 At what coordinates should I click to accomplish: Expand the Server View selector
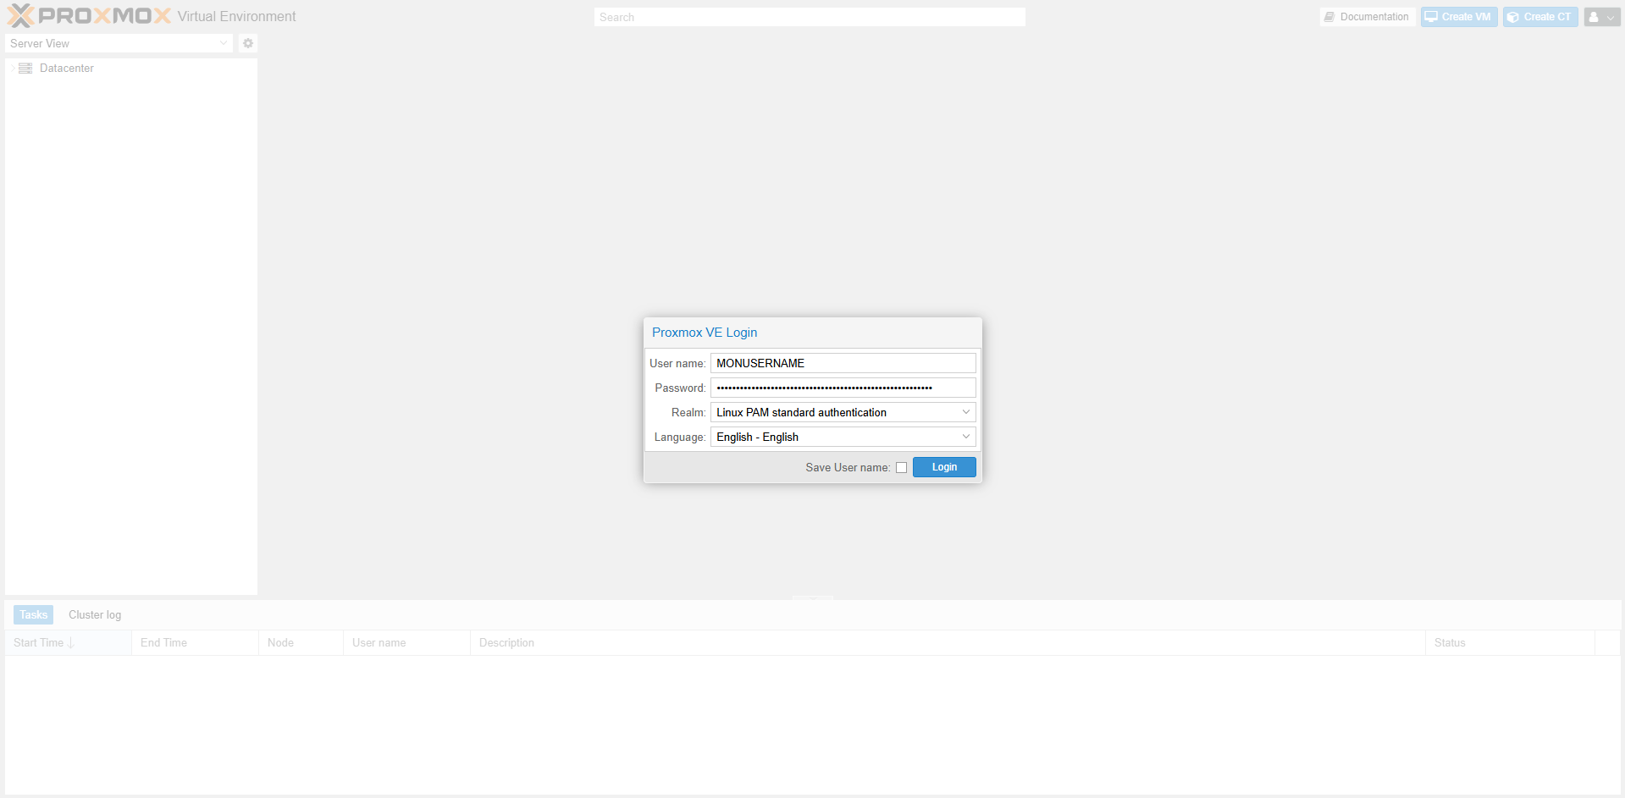[x=119, y=43]
